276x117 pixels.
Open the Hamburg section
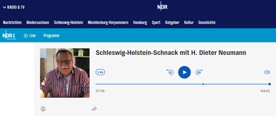pyautogui.click(x=140, y=22)
